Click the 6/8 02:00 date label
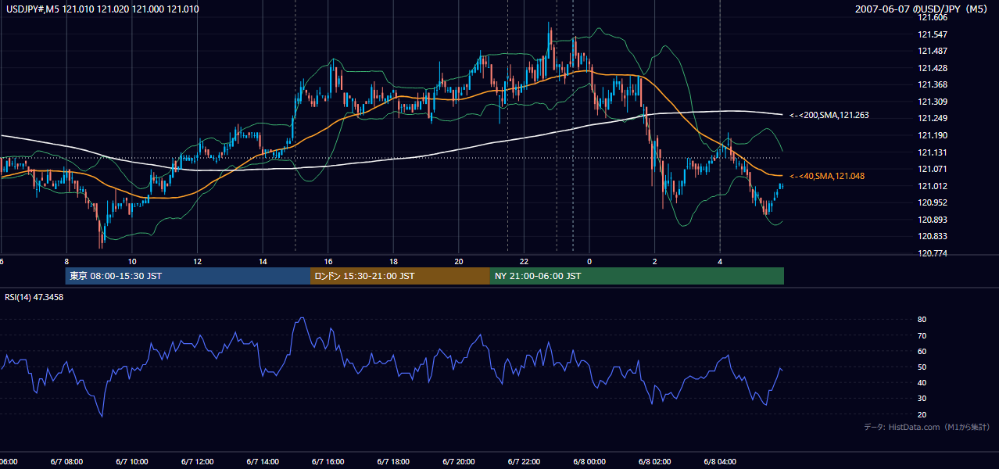Viewport: 999px width, 469px height. click(654, 462)
